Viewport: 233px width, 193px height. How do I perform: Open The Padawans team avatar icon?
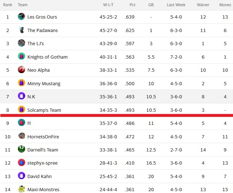click(22, 30)
